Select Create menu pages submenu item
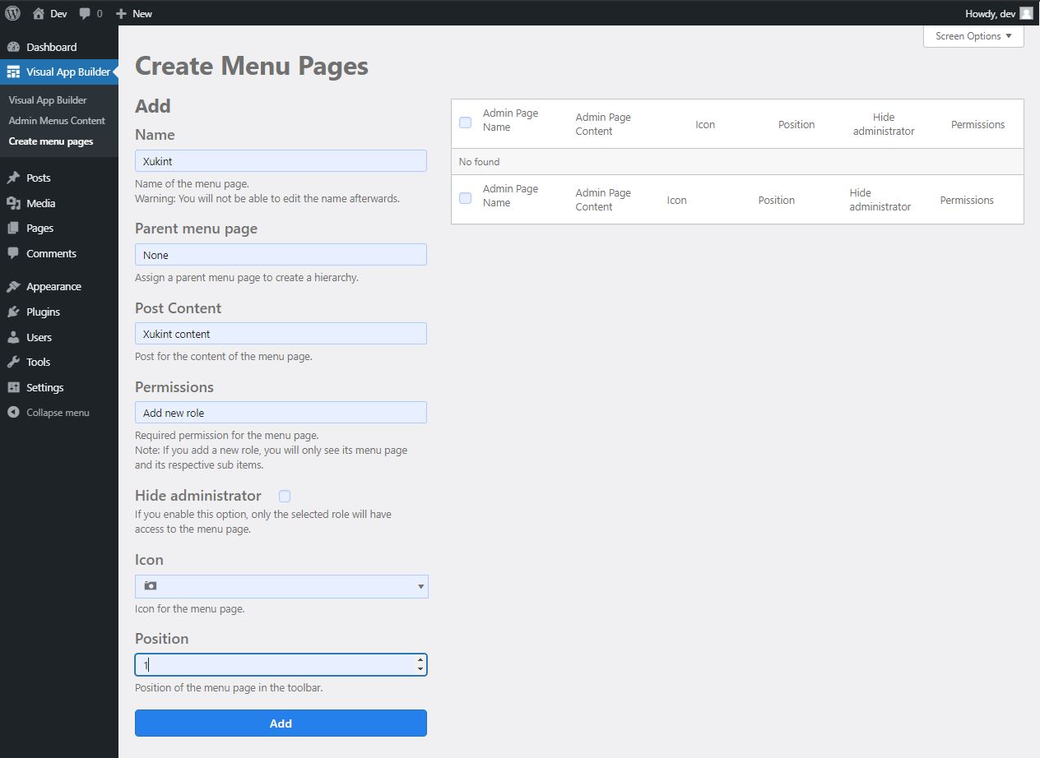Viewport: 1040px width, 758px height. [x=51, y=141]
